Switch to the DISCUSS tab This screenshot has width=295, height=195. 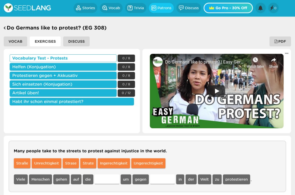(76, 41)
